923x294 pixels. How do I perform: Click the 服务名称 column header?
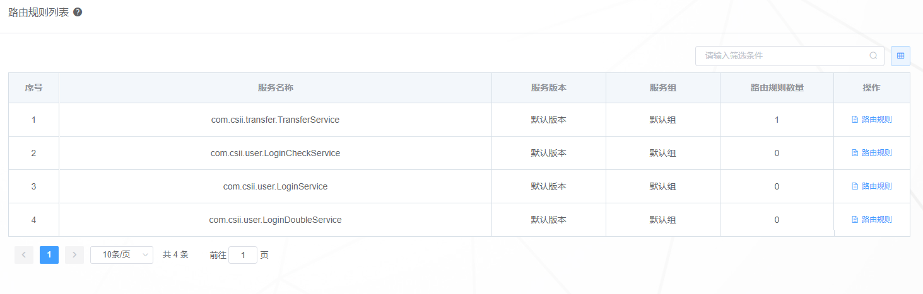276,88
